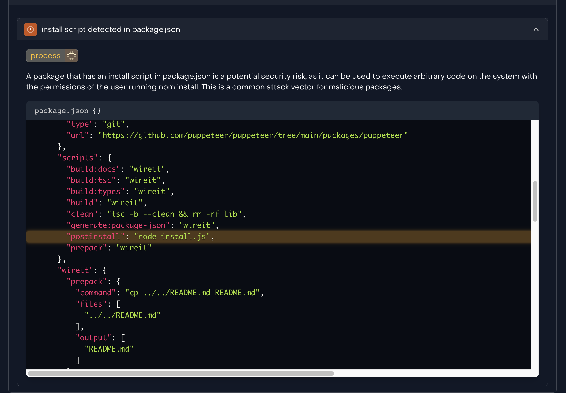Click the 'process' category tag
The height and width of the screenshot is (393, 566).
(46, 56)
